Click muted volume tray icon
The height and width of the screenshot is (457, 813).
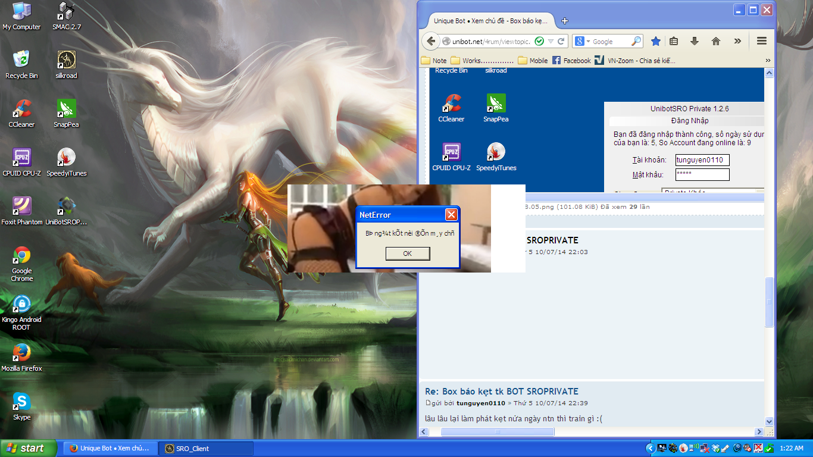(747, 448)
